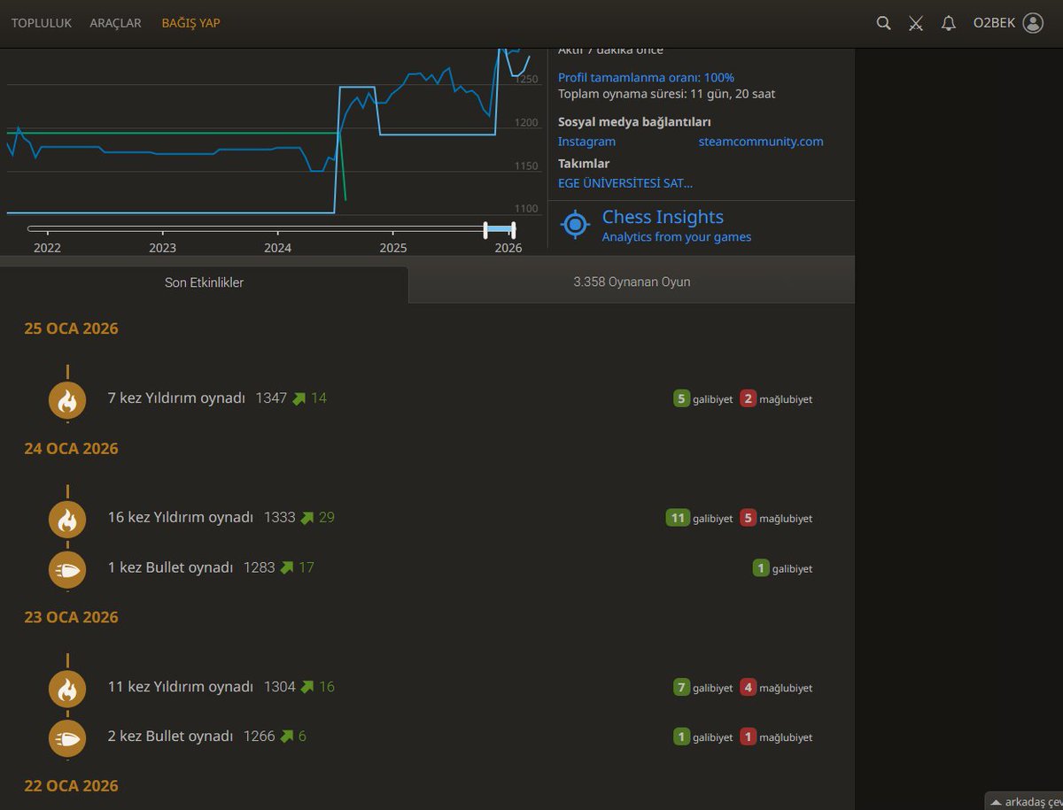The image size is (1063, 810).
Task: Open the 11 kez Yıldırım oynadı entry
Action: click(x=181, y=687)
